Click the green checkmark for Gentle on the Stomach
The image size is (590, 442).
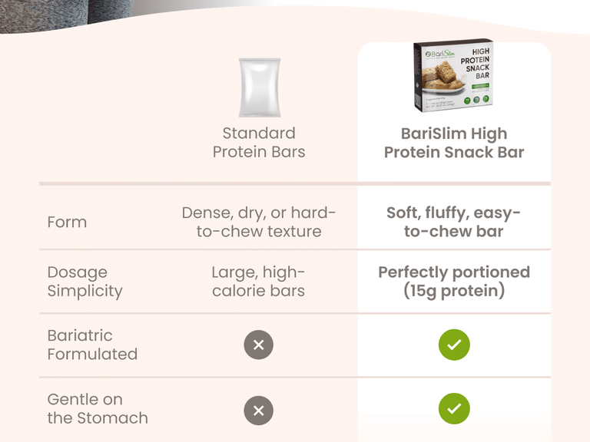[x=454, y=409]
